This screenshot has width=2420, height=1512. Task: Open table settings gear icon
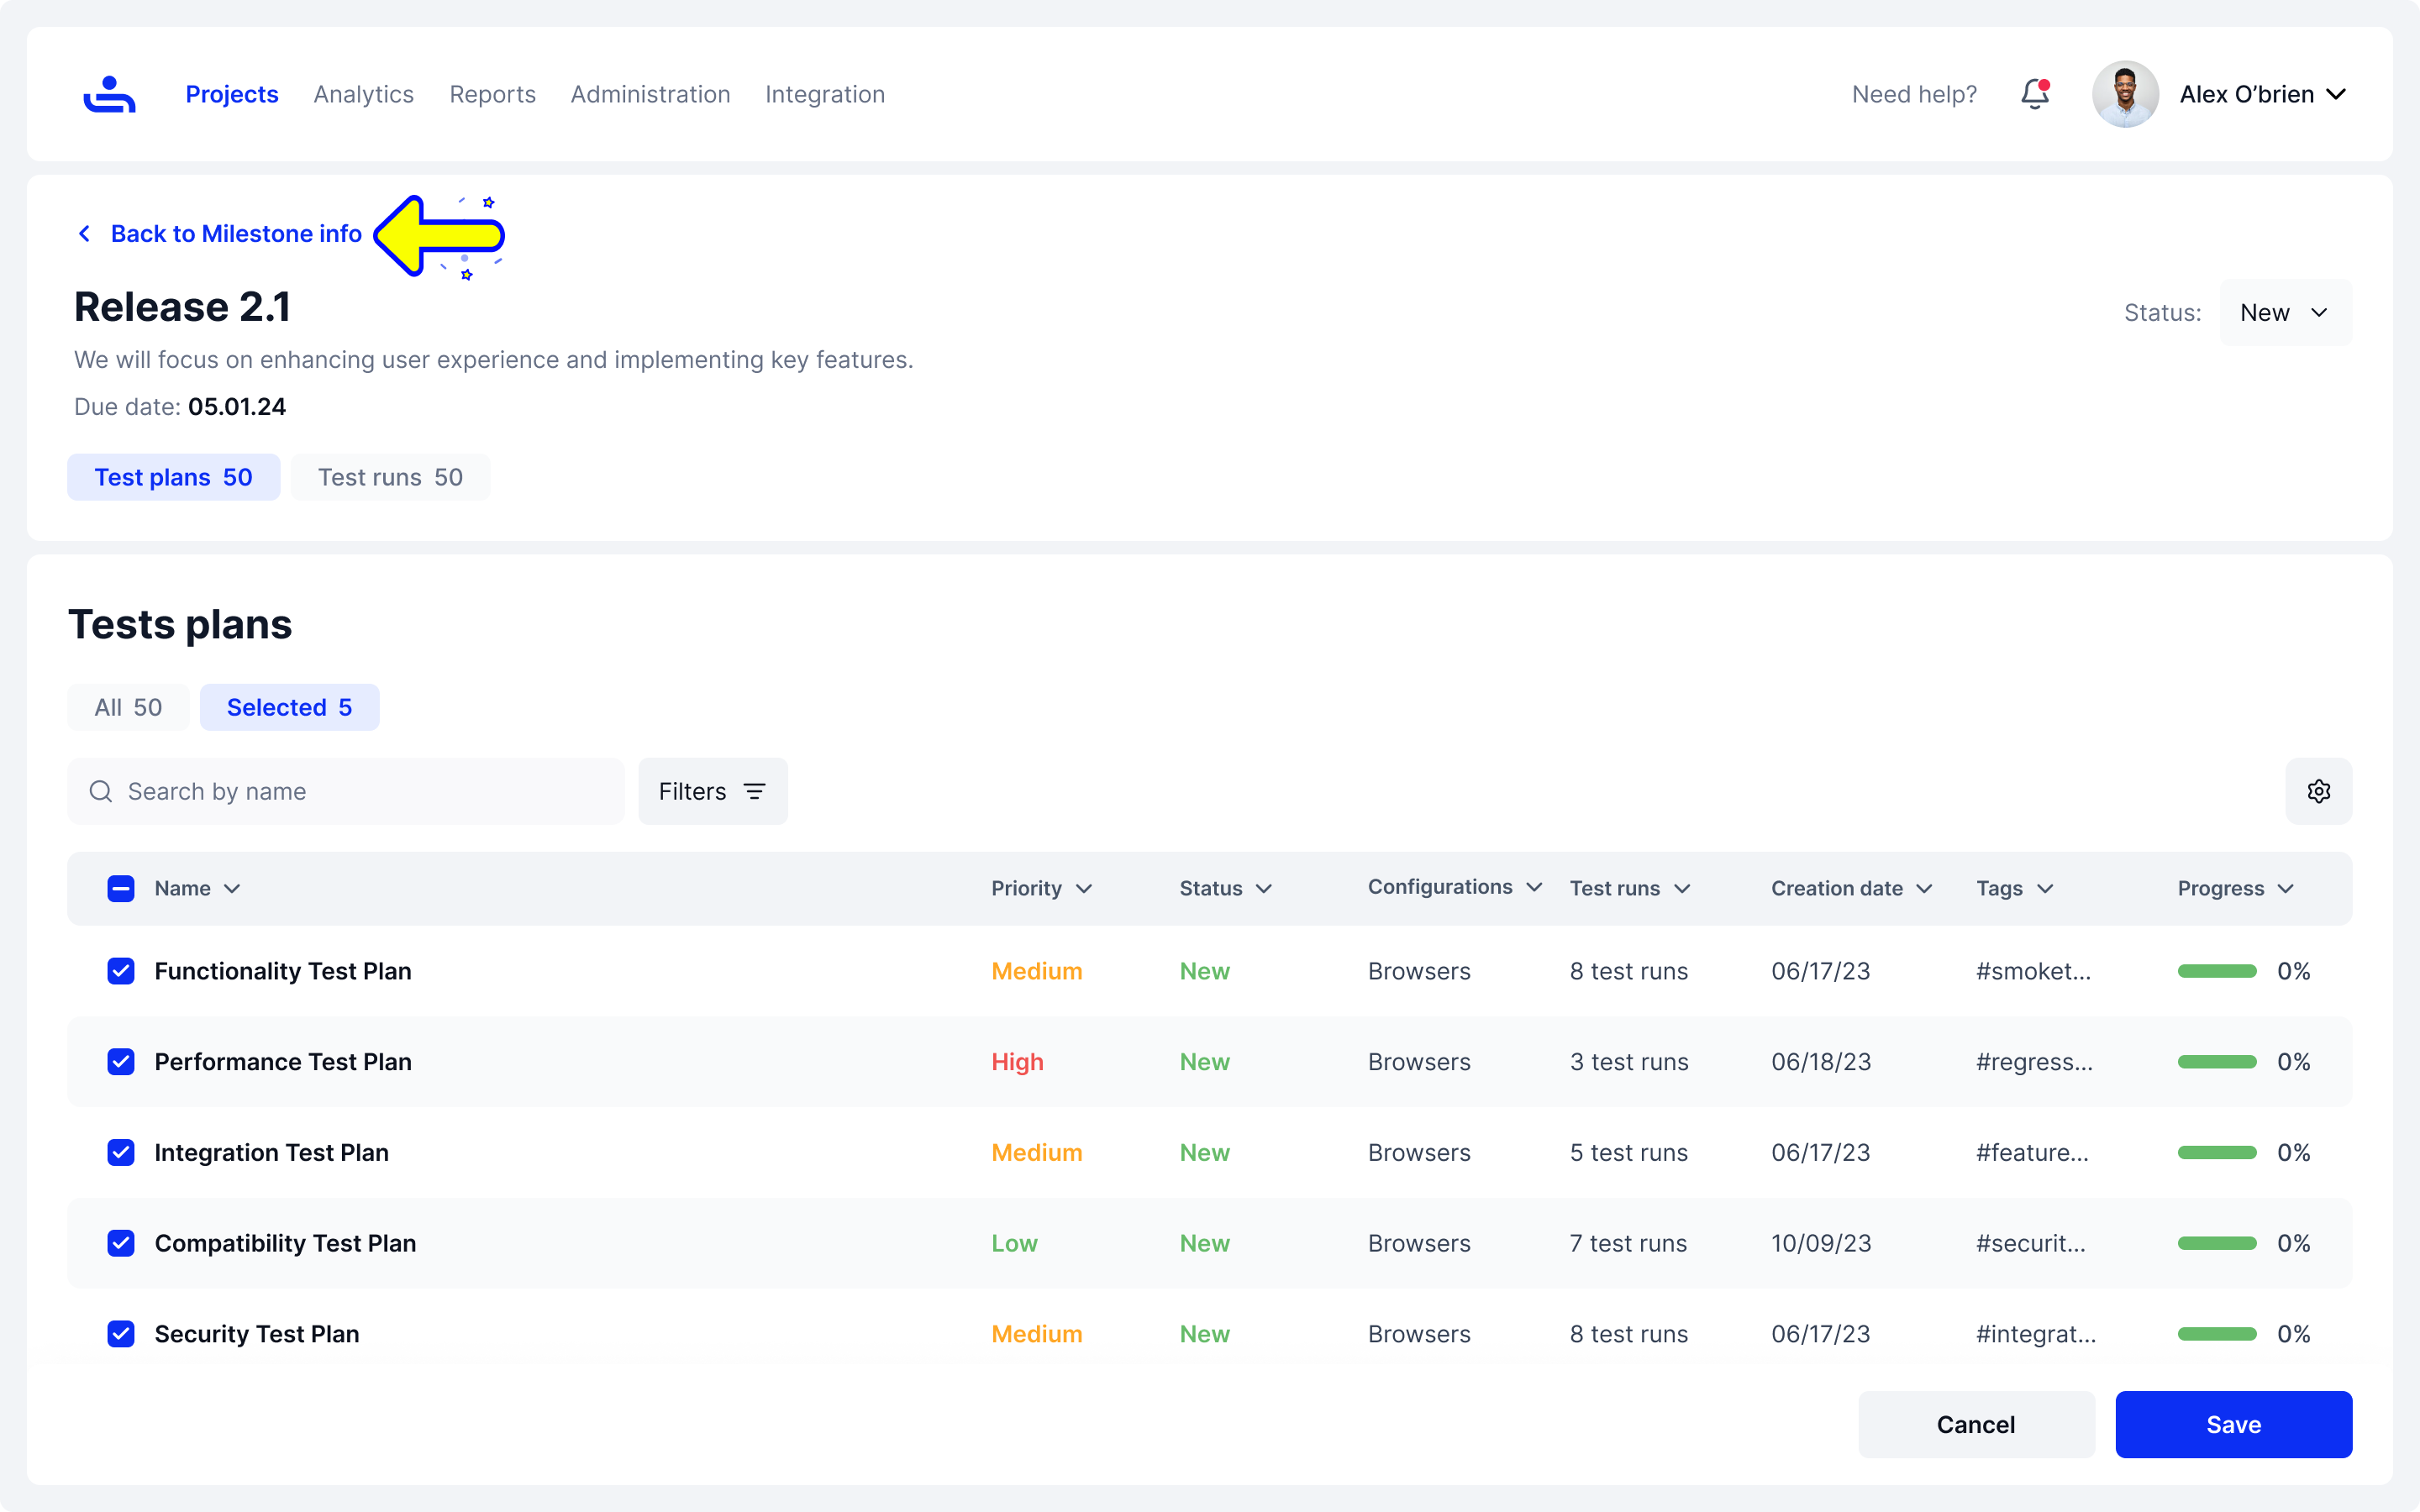point(2318,791)
